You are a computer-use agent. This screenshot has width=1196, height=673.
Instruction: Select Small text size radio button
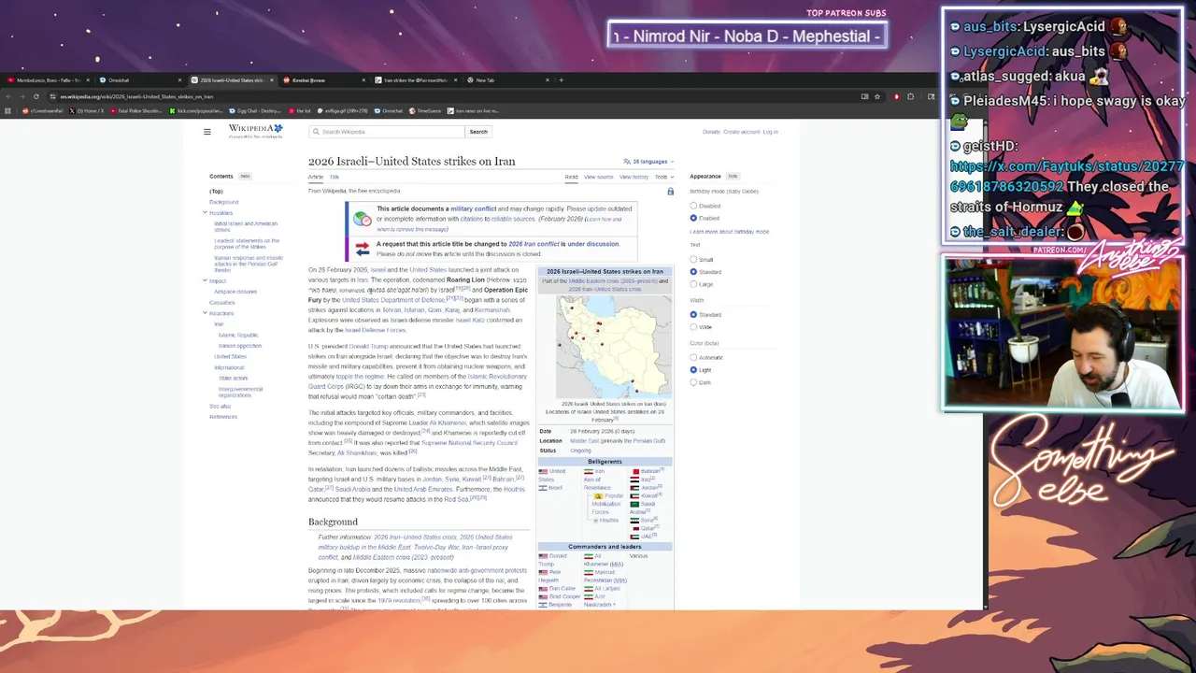693,260
